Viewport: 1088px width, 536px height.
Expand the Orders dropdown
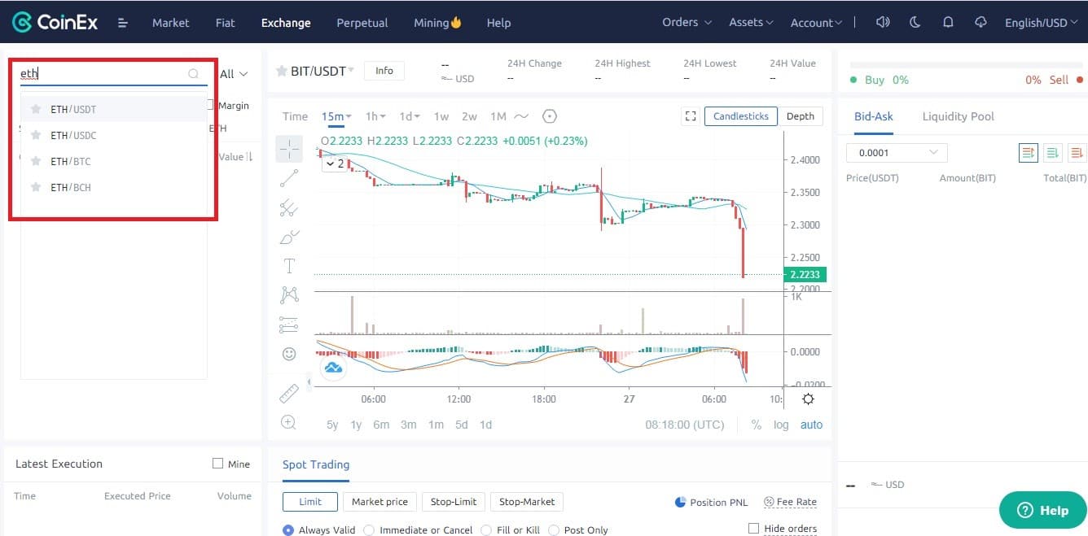tap(687, 22)
